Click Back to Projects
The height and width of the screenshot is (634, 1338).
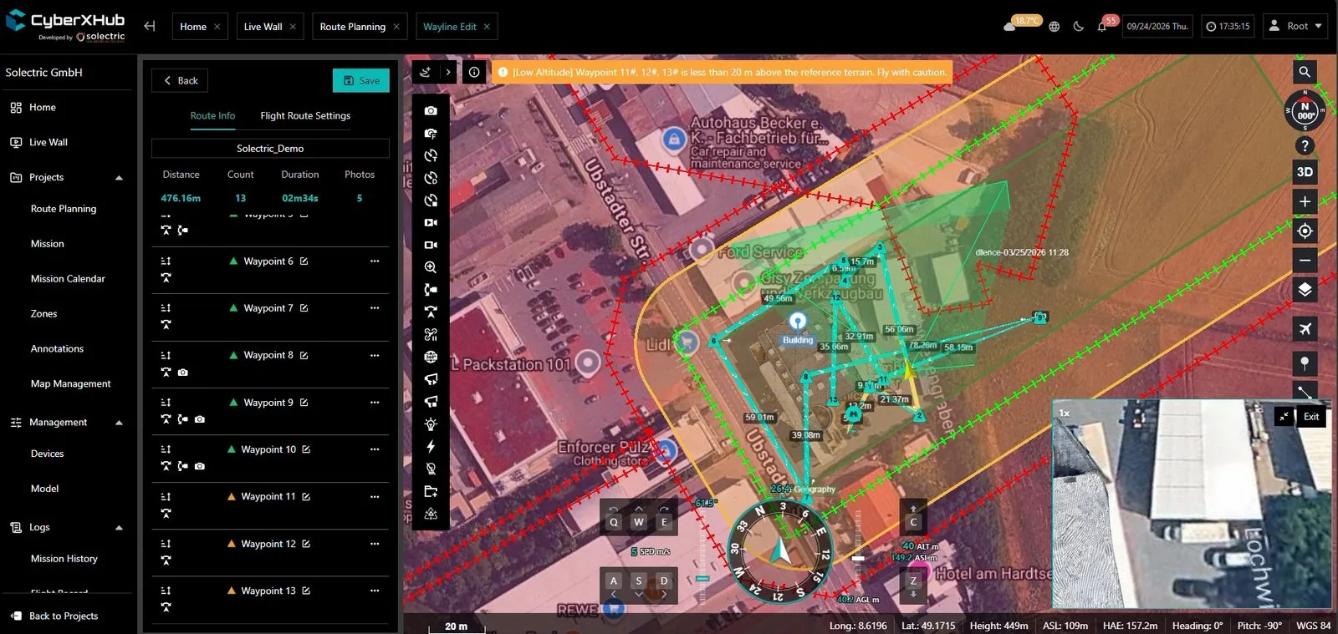[x=54, y=616]
